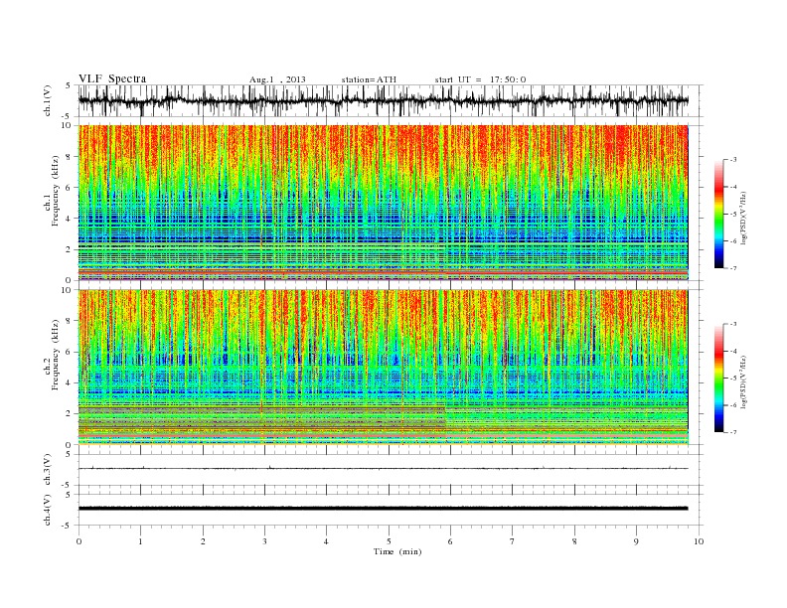This screenshot has width=787, height=608.
Task: Click the "3" tick on the time axis
Action: coord(264,541)
